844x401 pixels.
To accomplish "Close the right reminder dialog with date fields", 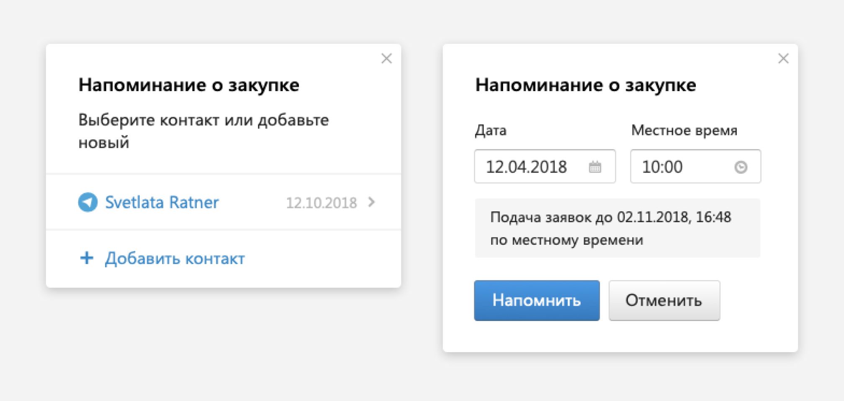I will (783, 58).
